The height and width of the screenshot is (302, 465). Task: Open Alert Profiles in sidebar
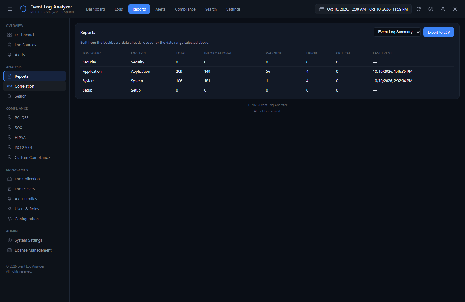point(35,199)
